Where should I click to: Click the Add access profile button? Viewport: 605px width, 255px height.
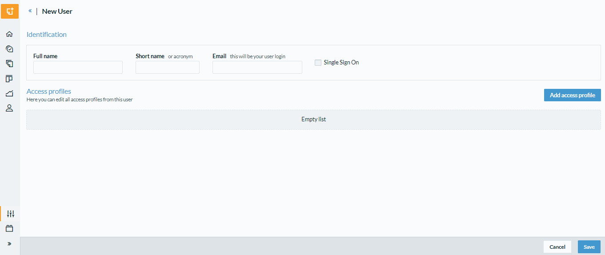coord(573,95)
